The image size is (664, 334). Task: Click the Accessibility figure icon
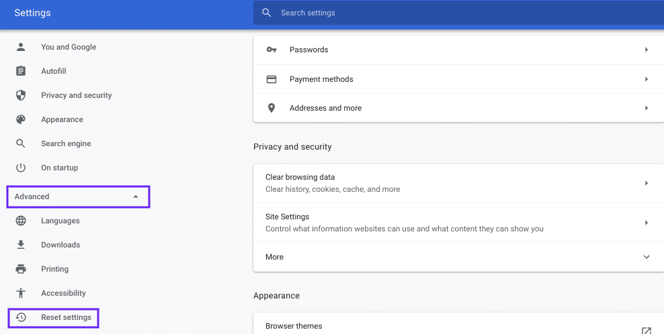pyautogui.click(x=21, y=293)
